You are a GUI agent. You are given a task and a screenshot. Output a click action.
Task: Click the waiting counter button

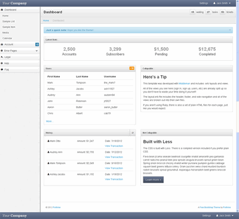192,12
